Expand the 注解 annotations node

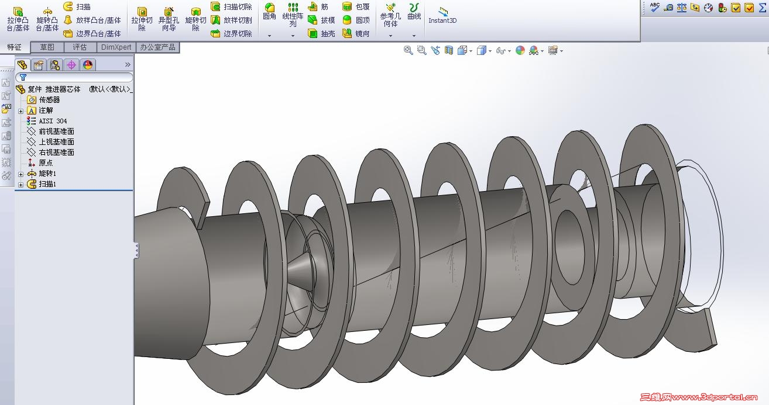click(x=20, y=110)
